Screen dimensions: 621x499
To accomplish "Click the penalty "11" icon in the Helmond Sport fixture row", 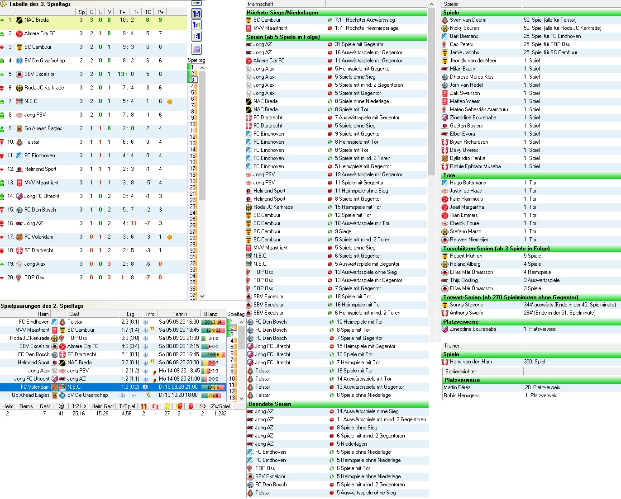I will pyautogui.click(x=152, y=362).
